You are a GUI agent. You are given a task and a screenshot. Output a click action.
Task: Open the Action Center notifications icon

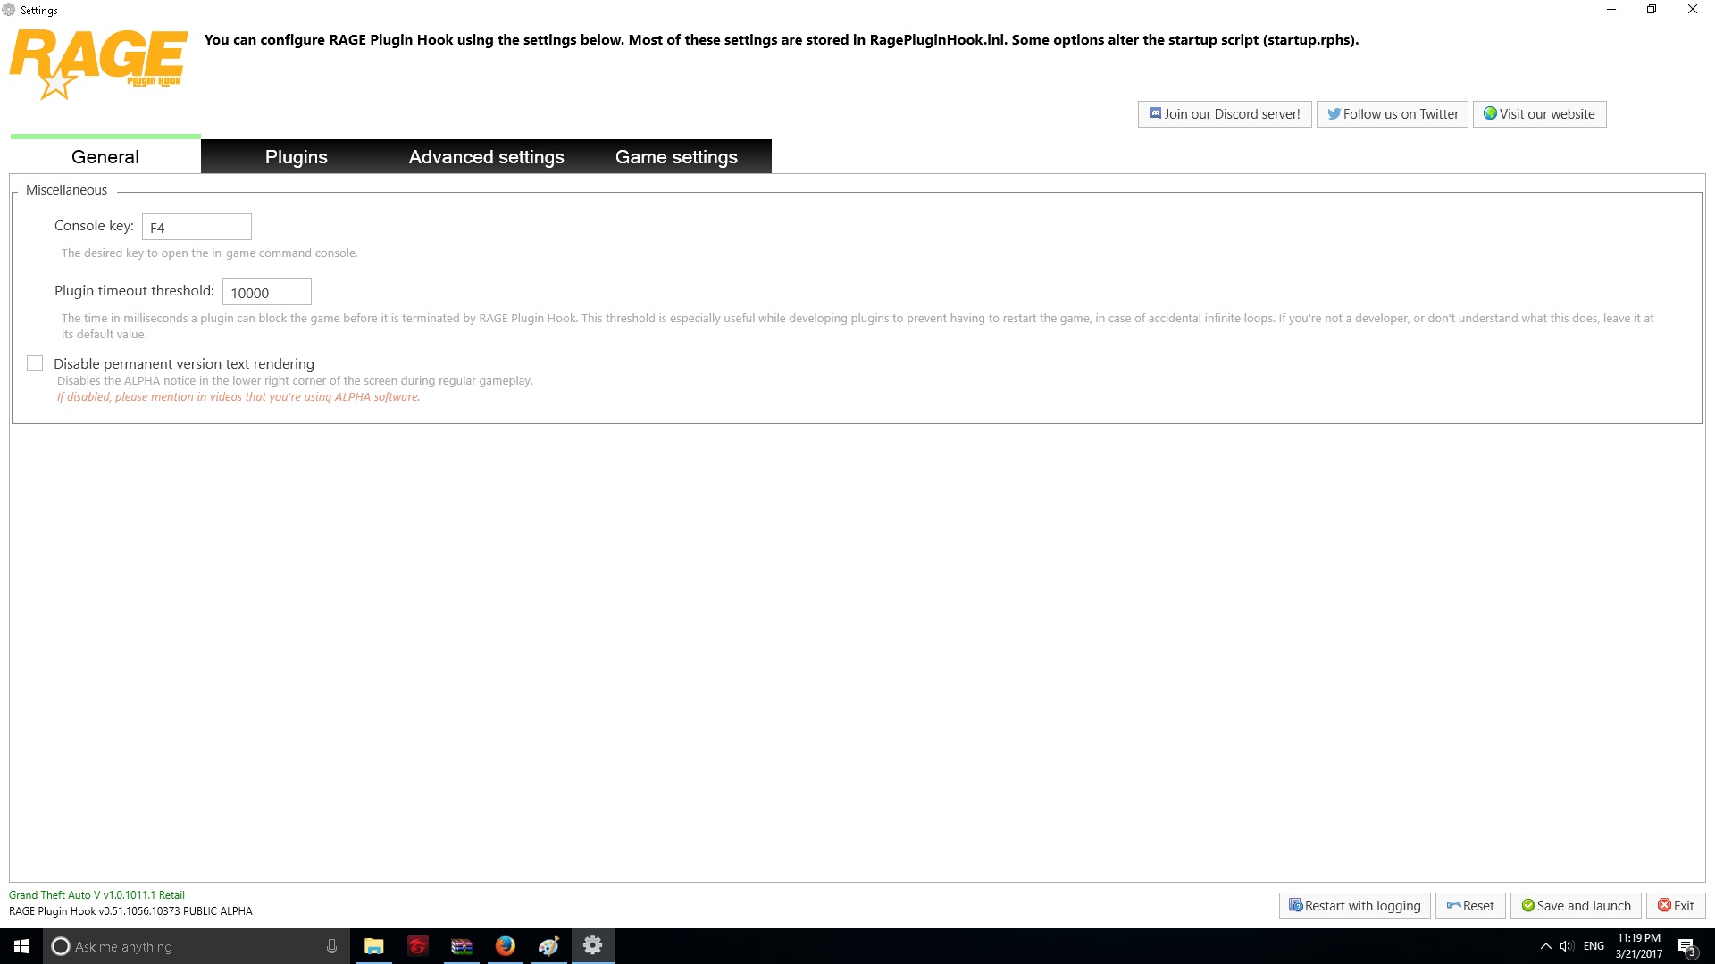pyautogui.click(x=1686, y=946)
